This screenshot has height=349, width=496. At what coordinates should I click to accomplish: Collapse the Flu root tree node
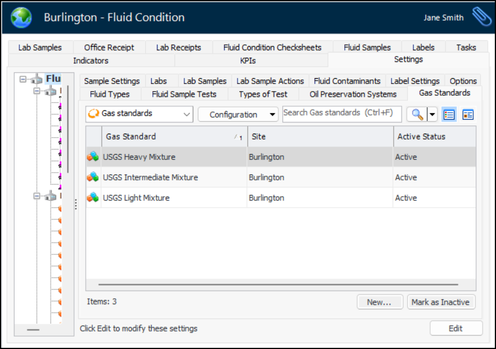pos(23,79)
